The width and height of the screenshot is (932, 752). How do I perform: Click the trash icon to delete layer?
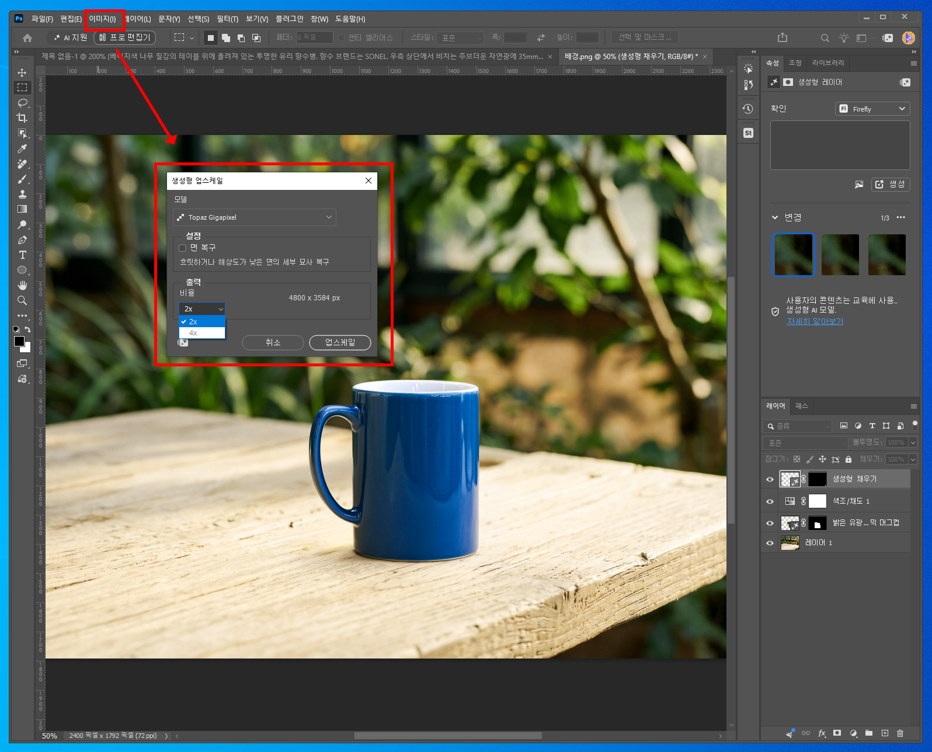click(900, 733)
